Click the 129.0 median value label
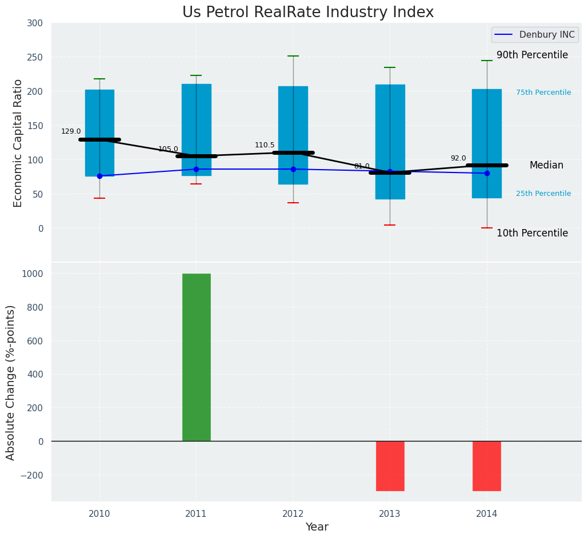Screen dimensions: 588x538 tap(71, 131)
